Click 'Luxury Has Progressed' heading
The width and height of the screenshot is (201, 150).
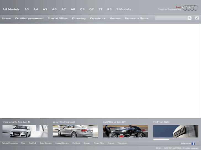coord(64,122)
